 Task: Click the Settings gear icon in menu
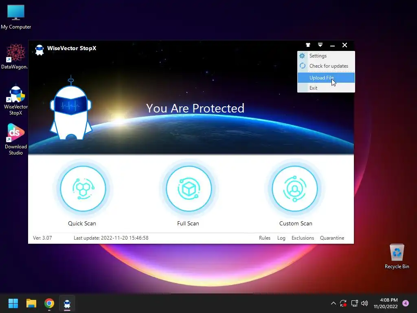pyautogui.click(x=303, y=55)
